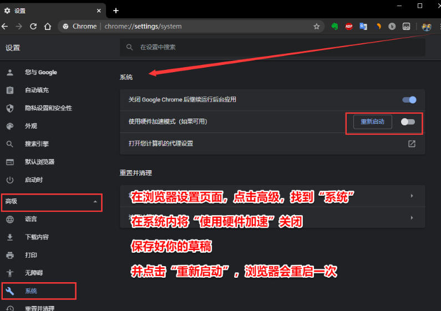Click the Google Translate extension icon
Screen dimensions: 441x311
[x=363, y=26]
